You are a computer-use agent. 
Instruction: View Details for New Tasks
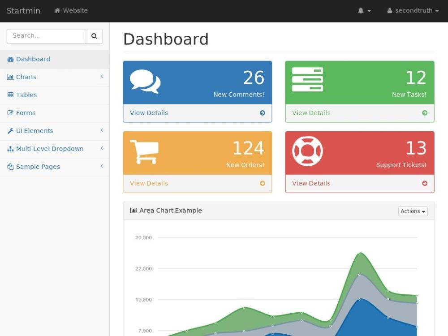tap(311, 113)
